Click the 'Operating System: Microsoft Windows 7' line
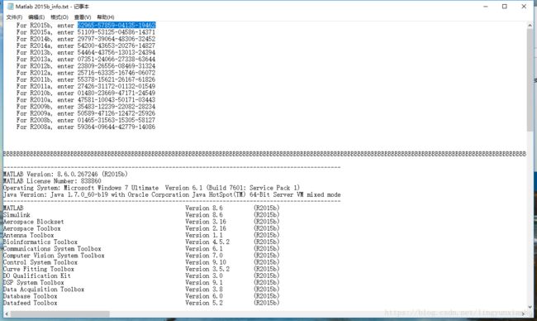 151,188
